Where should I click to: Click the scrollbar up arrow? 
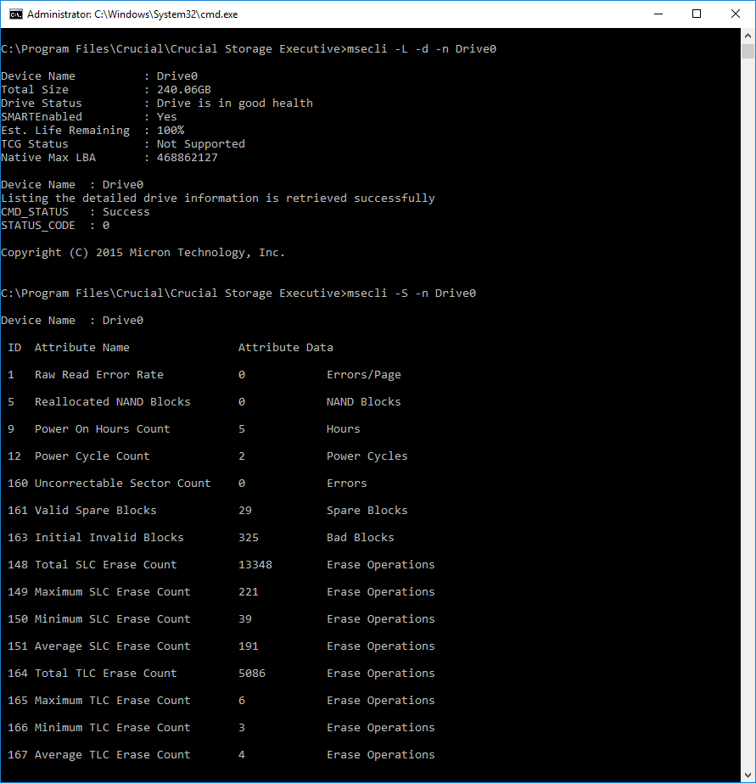pos(748,36)
